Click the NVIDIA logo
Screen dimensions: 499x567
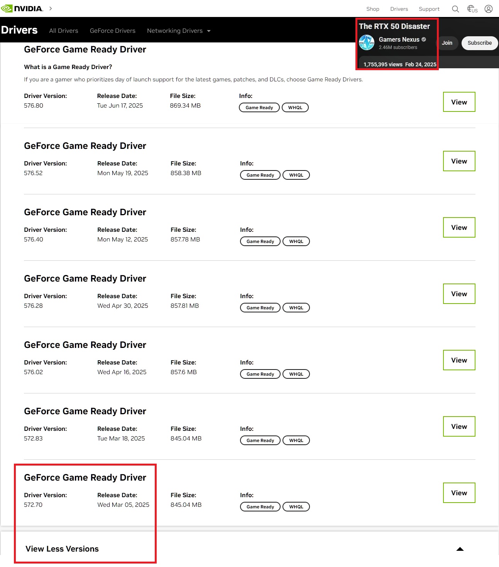[x=22, y=8]
